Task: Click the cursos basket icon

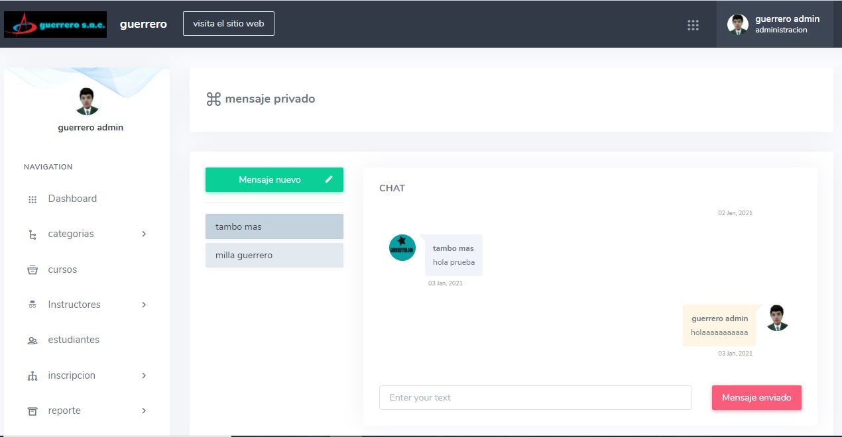Action: coord(32,269)
